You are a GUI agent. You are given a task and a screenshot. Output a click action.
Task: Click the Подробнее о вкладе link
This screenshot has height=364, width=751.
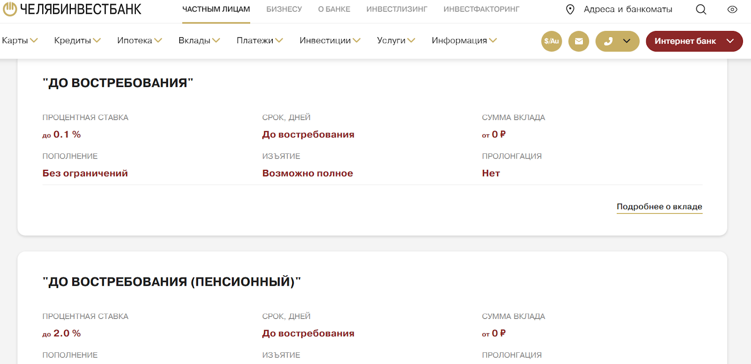coord(659,206)
